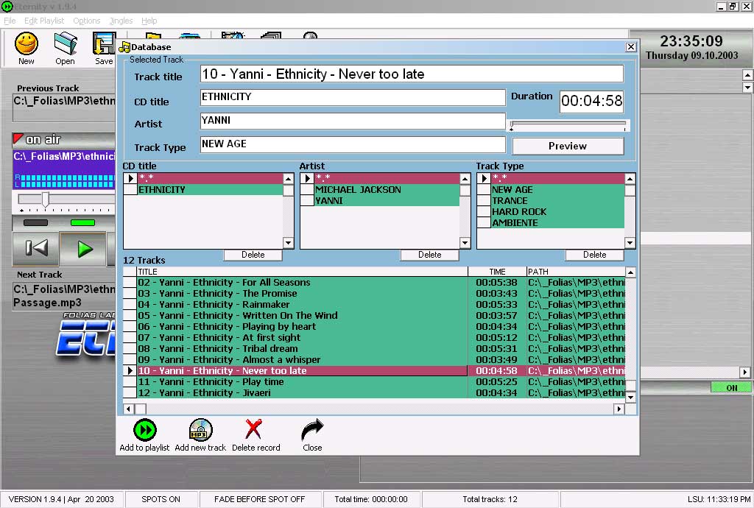Click the down arrow of tracks table scrollbar
754x508 pixels.
click(630, 397)
